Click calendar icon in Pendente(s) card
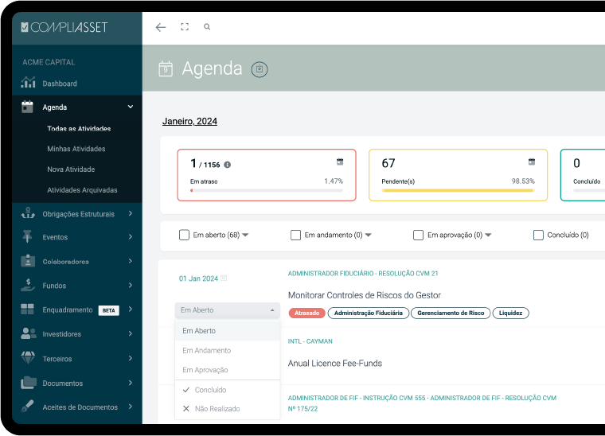The width and height of the screenshot is (605, 436). coord(532,162)
